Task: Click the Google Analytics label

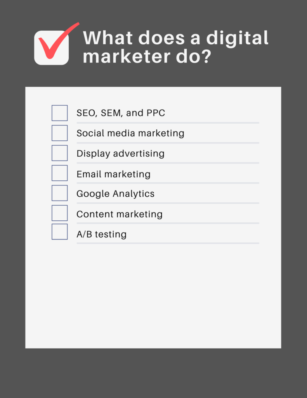Action: [x=115, y=194]
